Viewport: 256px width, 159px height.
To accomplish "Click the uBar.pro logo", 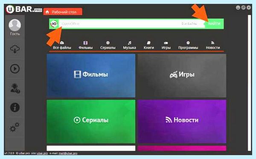I will [x=24, y=9].
